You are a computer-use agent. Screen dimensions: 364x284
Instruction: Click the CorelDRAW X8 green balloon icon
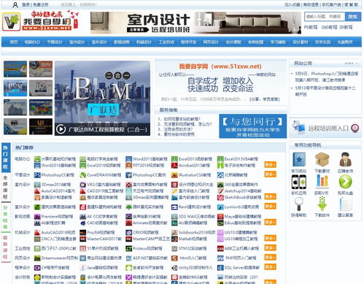[83, 175]
